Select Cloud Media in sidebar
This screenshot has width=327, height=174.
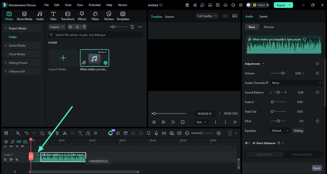coord(22,54)
